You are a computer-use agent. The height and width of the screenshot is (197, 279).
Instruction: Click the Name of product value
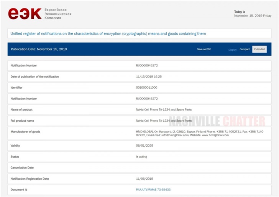pyautogui.click(x=164, y=109)
